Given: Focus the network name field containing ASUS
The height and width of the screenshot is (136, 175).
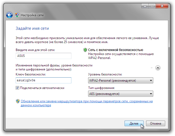Looking at the screenshot, I should tap(44, 56).
